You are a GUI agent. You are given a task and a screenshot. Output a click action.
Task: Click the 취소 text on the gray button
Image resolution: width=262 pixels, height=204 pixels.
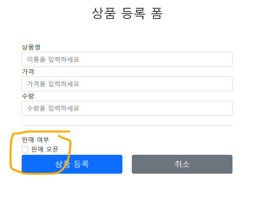(x=182, y=164)
